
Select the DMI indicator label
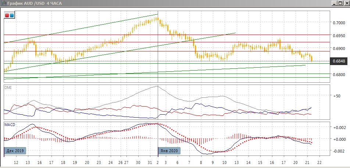[7, 87]
